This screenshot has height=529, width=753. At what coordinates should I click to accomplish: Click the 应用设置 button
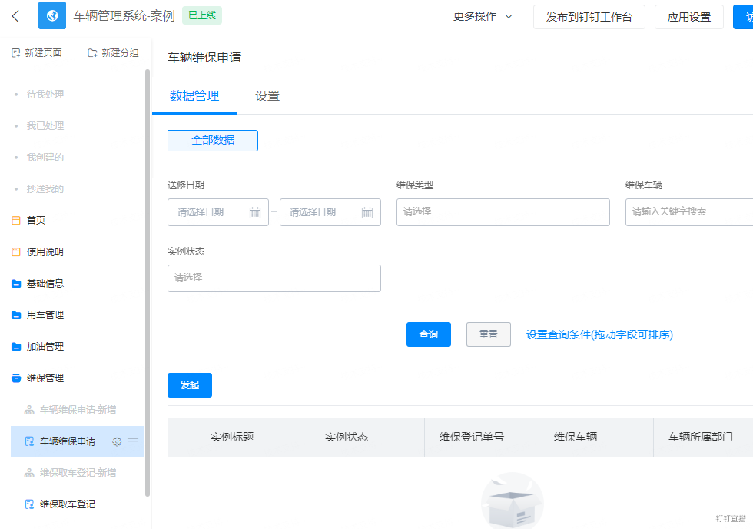tap(689, 17)
